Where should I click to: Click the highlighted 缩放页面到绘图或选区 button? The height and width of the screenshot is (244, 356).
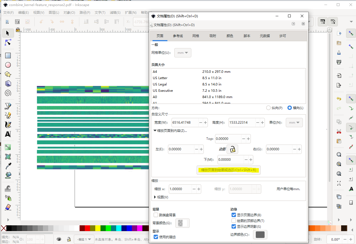[229, 170]
